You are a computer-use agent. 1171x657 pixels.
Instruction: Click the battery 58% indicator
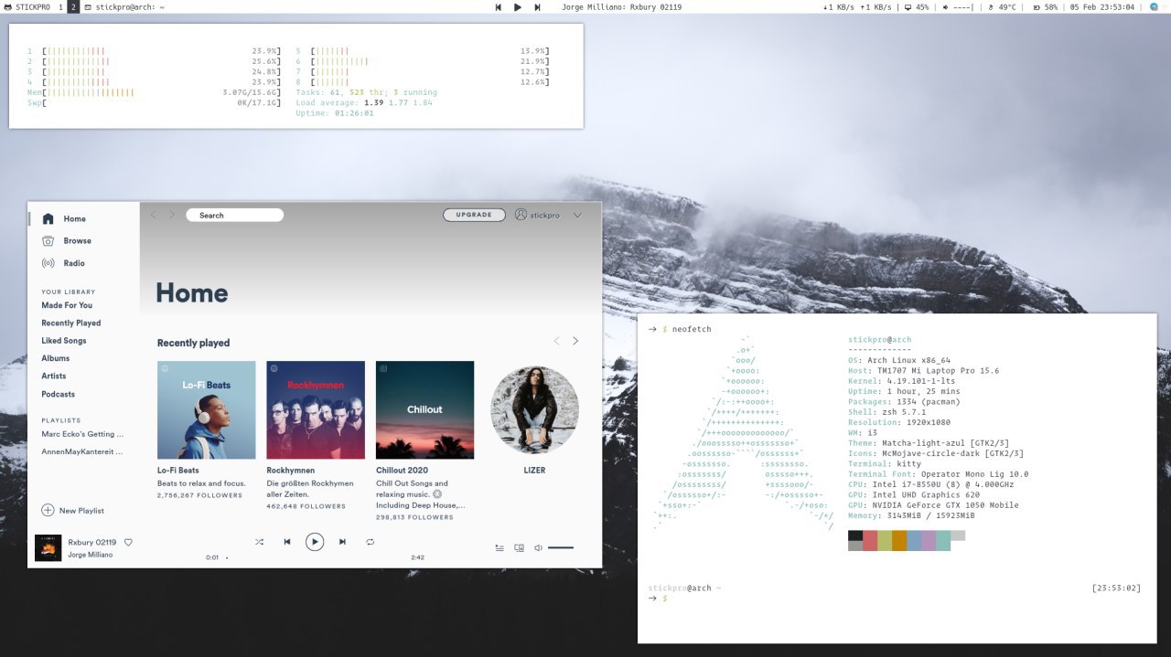(x=1045, y=6)
